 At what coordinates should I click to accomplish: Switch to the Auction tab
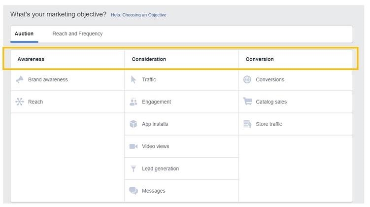point(24,34)
